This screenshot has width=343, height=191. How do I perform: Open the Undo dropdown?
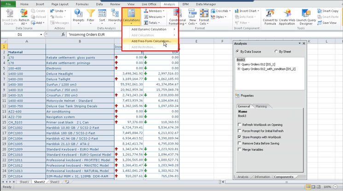65,11
